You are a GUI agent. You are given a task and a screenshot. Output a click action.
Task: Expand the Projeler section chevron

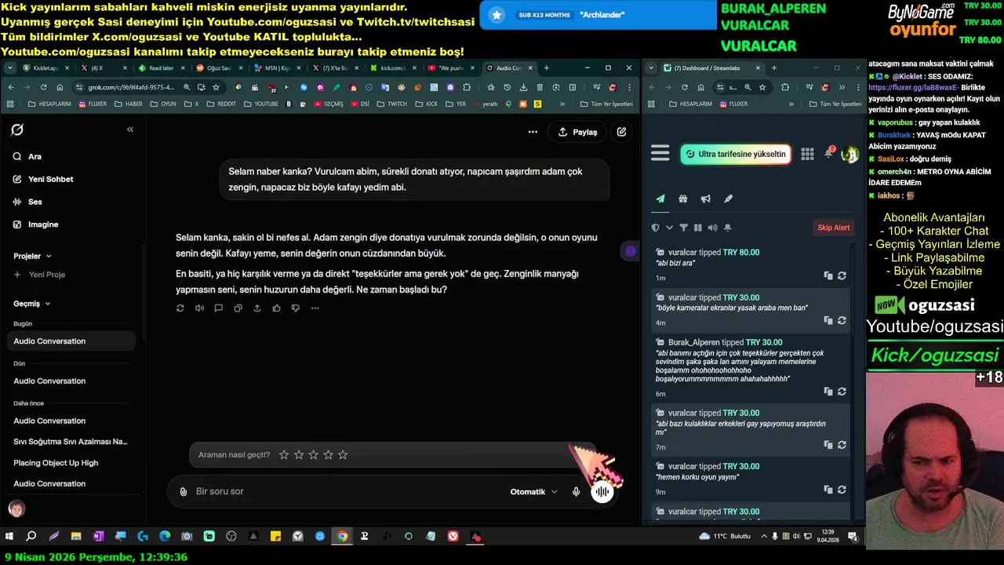pos(49,256)
